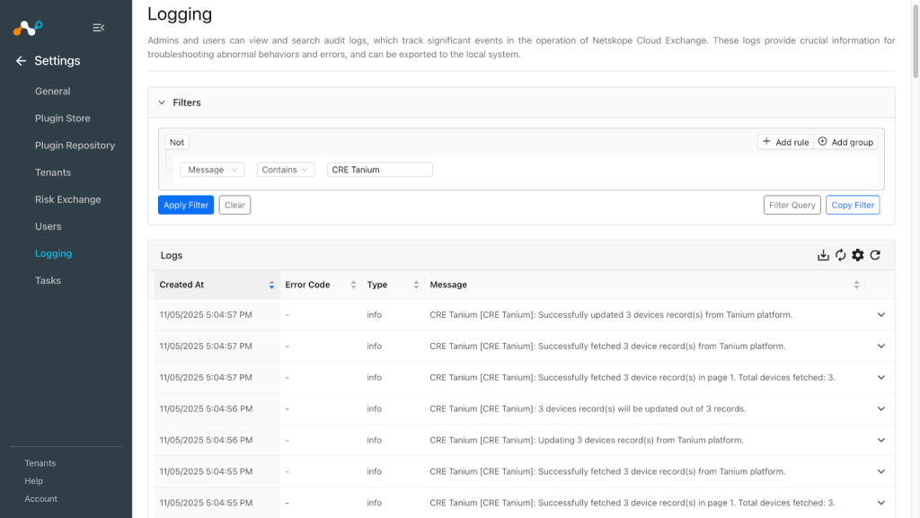Click the Logging page heading
Image resolution: width=920 pixels, height=518 pixels.
(x=180, y=14)
